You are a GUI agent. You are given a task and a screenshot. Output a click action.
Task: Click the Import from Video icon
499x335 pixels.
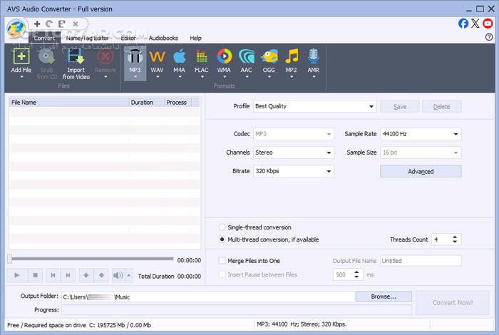click(76, 56)
